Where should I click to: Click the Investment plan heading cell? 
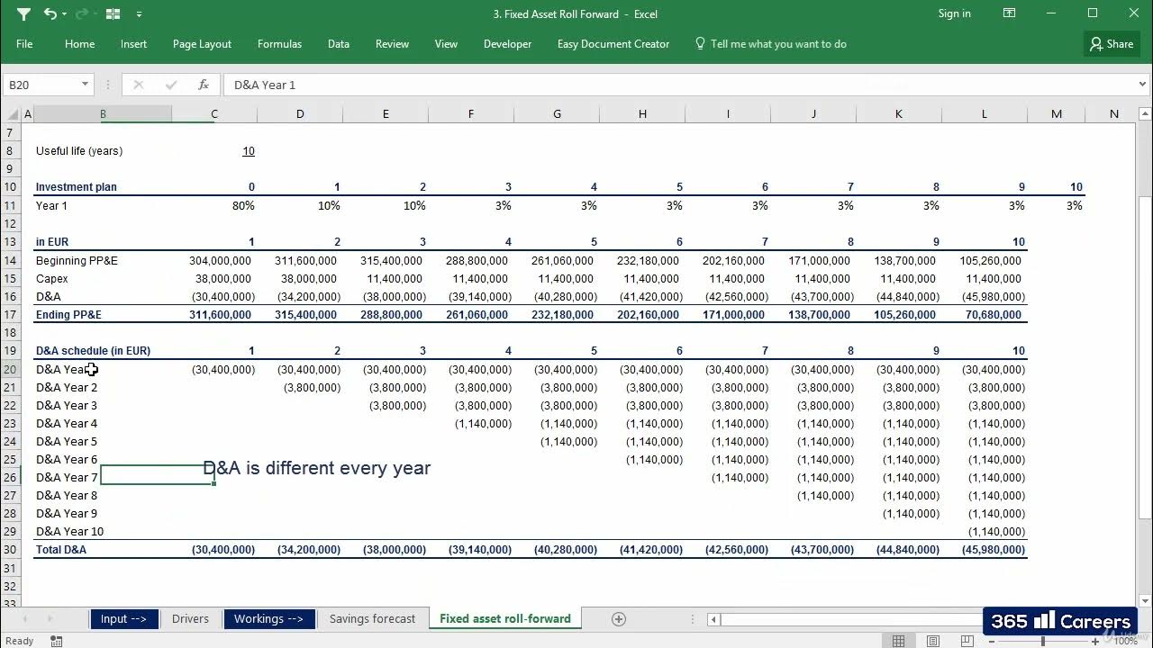coord(76,187)
